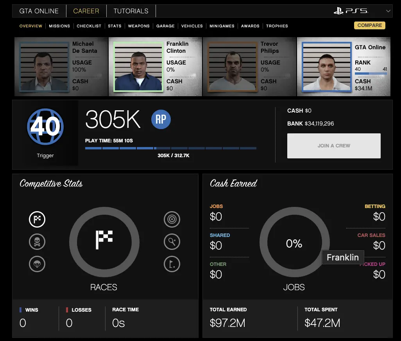The image size is (401, 341).
Task: Open the STATS section
Action: pyautogui.click(x=115, y=26)
